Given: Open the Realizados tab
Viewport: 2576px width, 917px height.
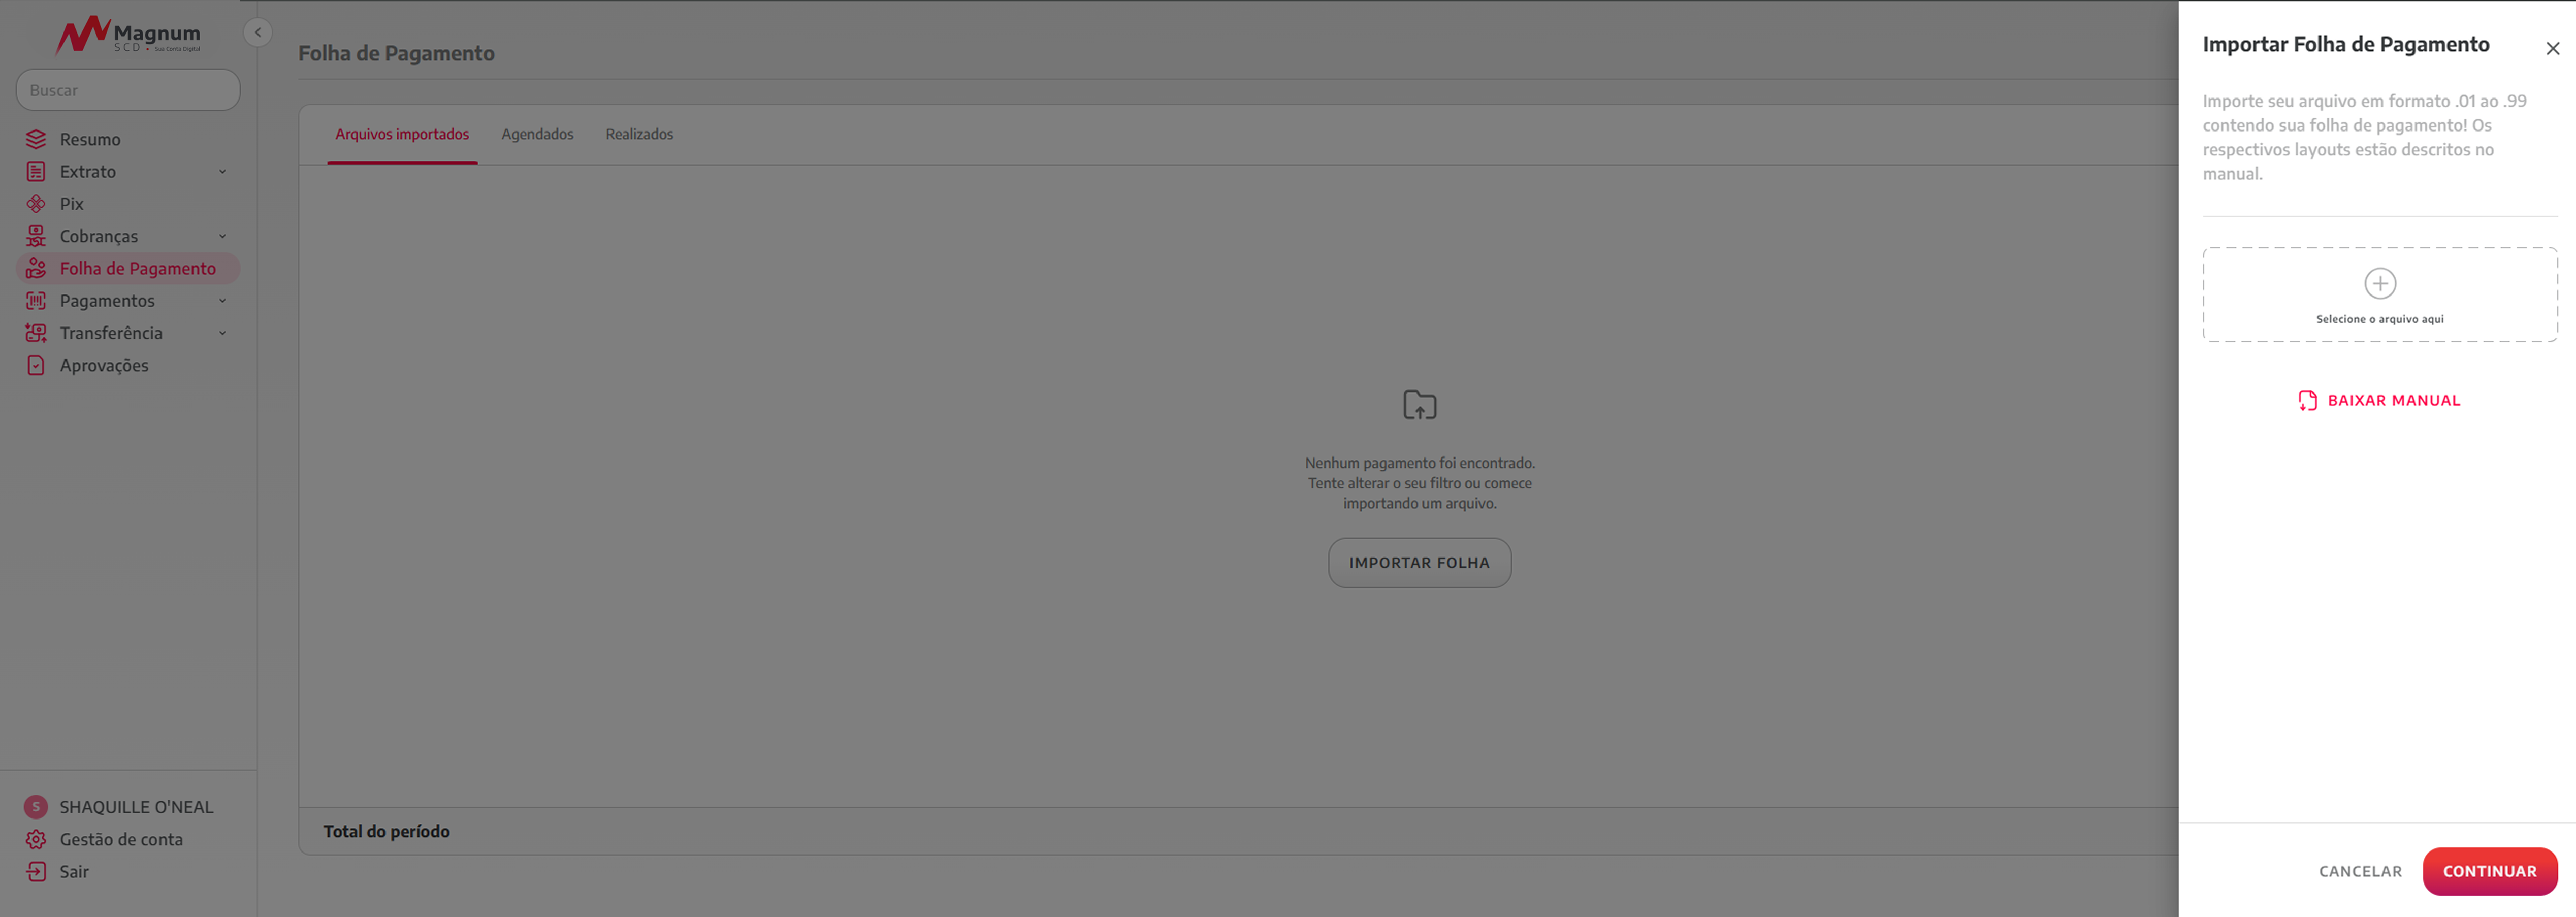Looking at the screenshot, I should point(639,134).
